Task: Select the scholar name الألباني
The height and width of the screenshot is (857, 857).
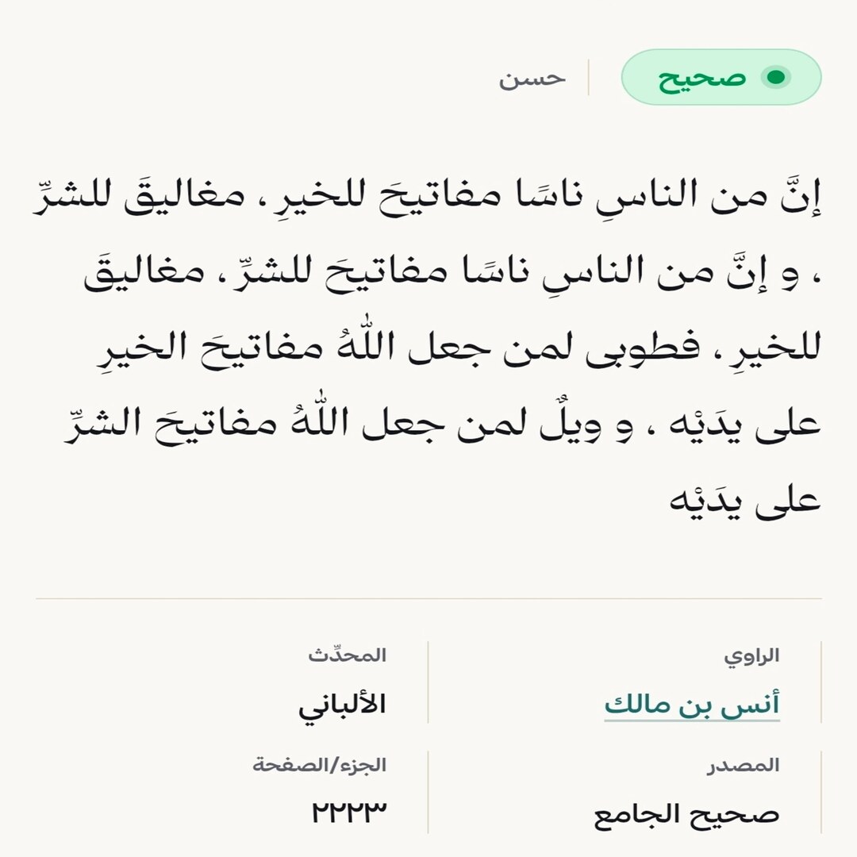Action: (342, 705)
